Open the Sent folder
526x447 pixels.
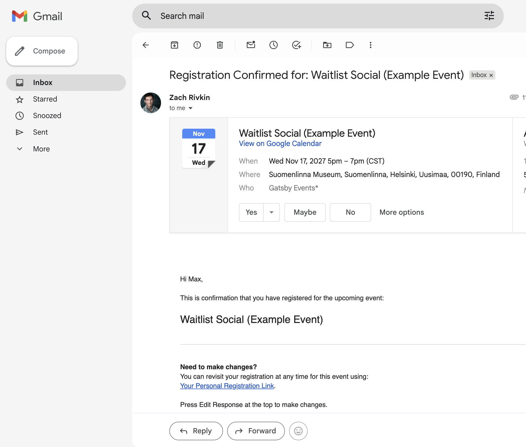41,132
